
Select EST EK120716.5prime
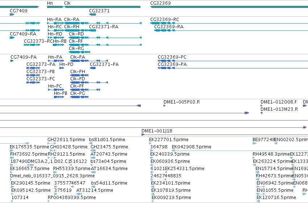click(276, 198)
